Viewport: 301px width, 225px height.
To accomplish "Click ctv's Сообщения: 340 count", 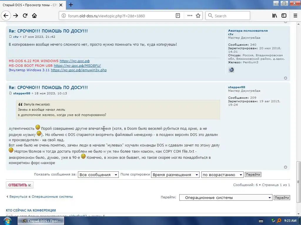I will pyautogui.click(x=242, y=45).
